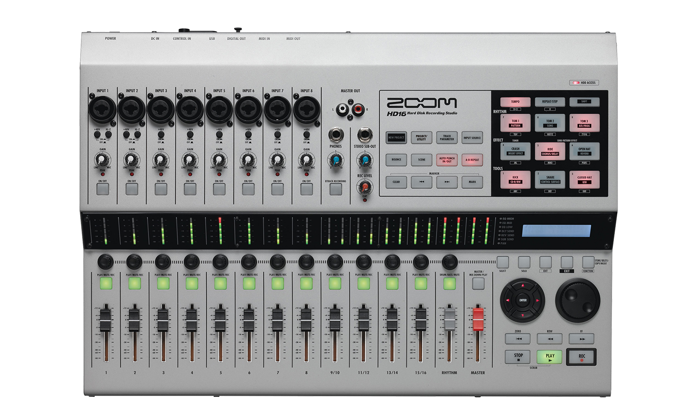
Task: Open TRACK PARAMETER settings
Action: pos(447,137)
